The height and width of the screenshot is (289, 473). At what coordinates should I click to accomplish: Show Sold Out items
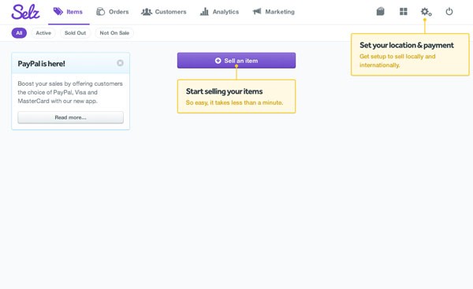pyautogui.click(x=75, y=33)
